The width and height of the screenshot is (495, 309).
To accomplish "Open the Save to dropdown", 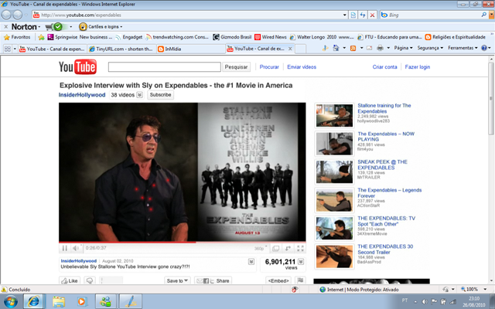I will click(x=177, y=280).
